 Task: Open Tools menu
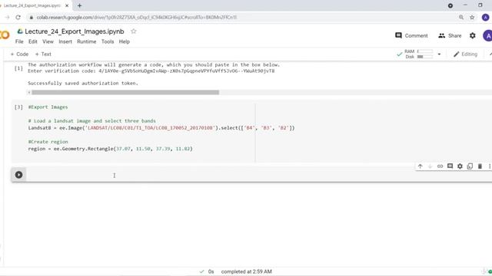108,41
